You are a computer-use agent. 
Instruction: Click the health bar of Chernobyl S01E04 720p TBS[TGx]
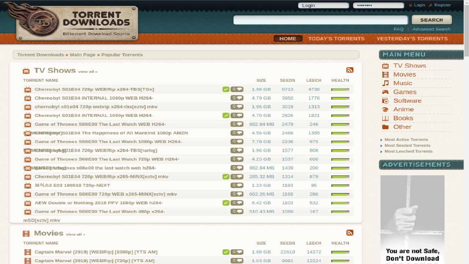(340, 89)
